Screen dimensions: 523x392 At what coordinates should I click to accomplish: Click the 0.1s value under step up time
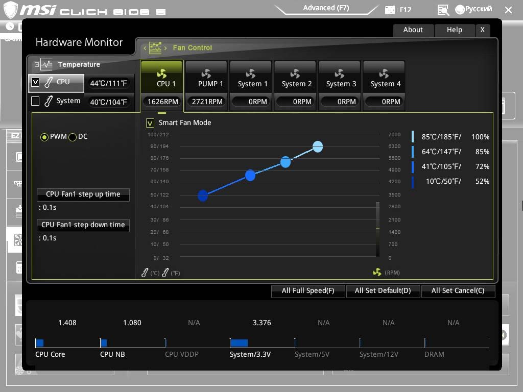point(50,207)
